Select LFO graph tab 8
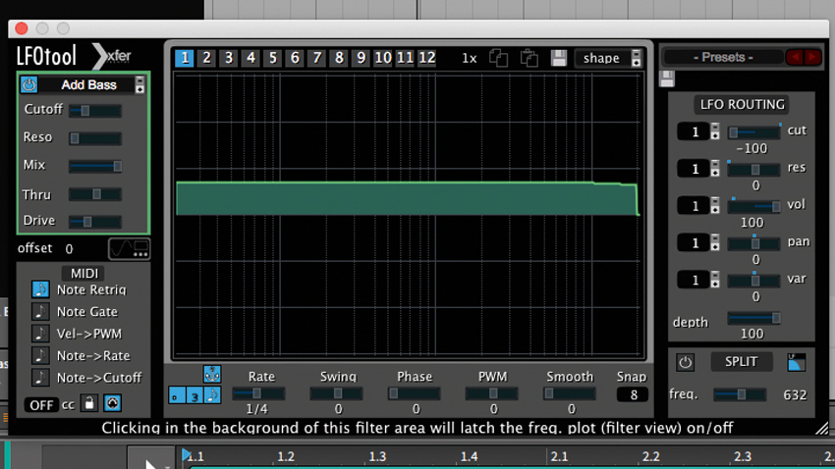835x469 pixels. [x=339, y=58]
